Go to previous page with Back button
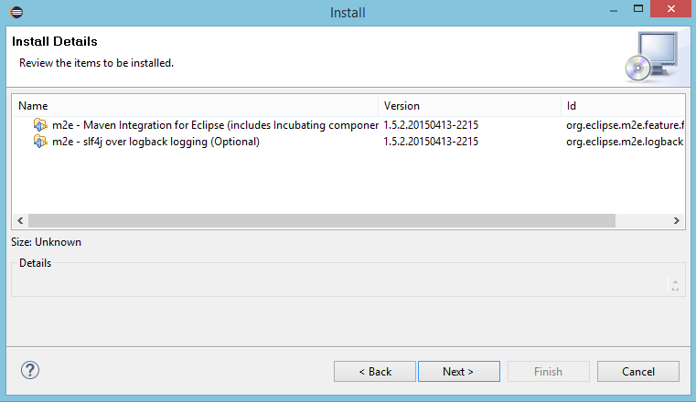Screen dimensions: 696x402 click(x=375, y=372)
